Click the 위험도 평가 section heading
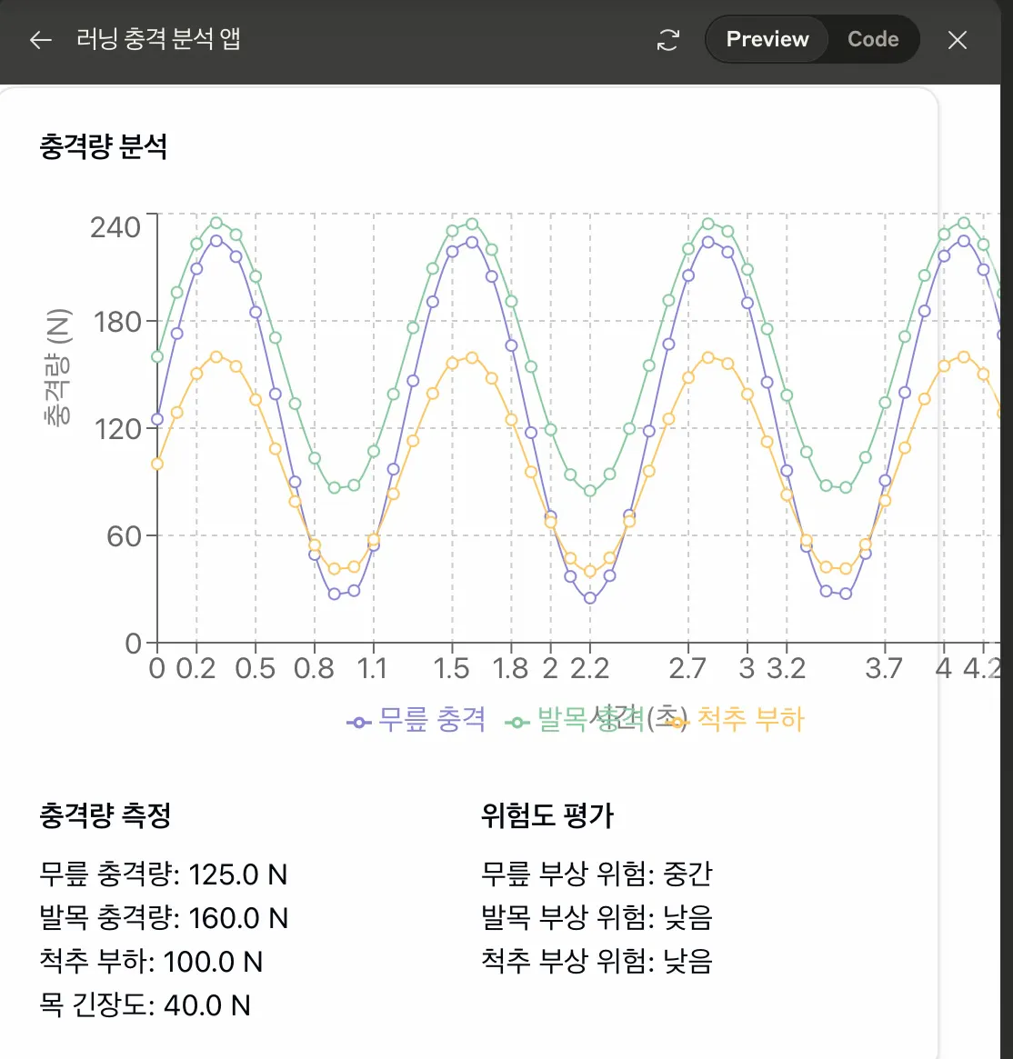This screenshot has height=1059, width=1013. click(549, 816)
